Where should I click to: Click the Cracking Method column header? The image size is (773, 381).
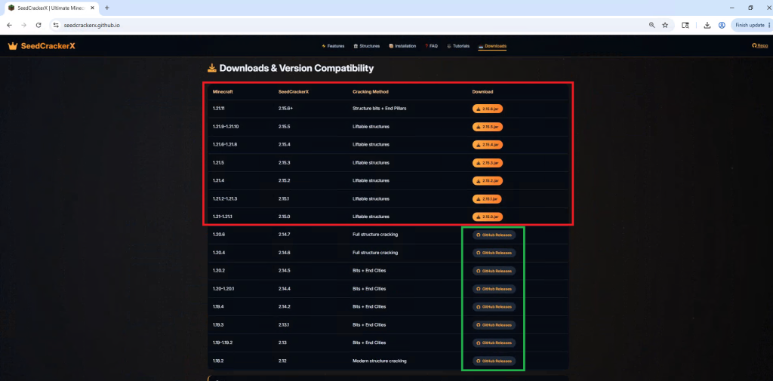370,92
